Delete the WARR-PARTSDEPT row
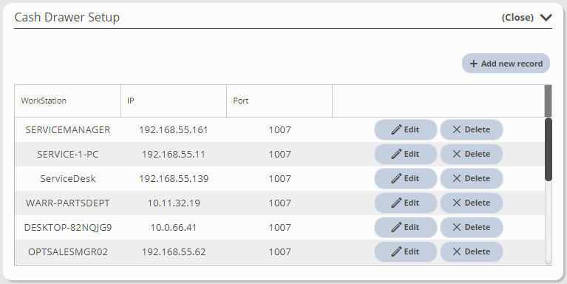This screenshot has height=284, width=567. (471, 203)
